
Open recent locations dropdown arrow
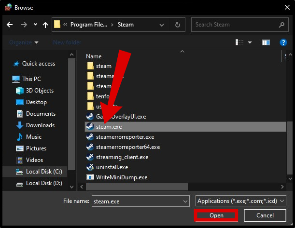(35, 25)
